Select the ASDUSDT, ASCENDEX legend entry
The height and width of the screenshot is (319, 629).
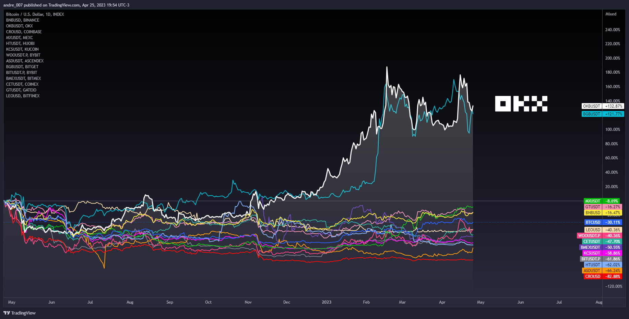coord(25,61)
